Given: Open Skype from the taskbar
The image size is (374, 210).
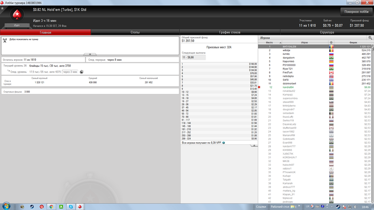Looking at the screenshot, I should (71, 207).
